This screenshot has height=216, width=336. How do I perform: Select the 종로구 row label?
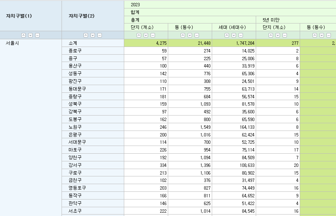(93, 51)
